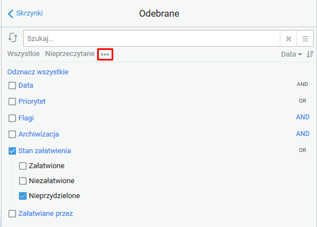This screenshot has height=227, width=317.
Task: Switch to the Wszystkie filter tab
Action: [x=23, y=54]
